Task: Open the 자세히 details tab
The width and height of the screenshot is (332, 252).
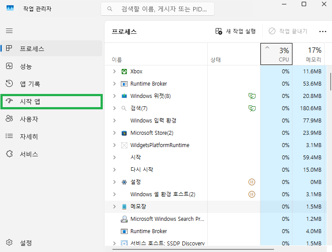Action: [51, 137]
